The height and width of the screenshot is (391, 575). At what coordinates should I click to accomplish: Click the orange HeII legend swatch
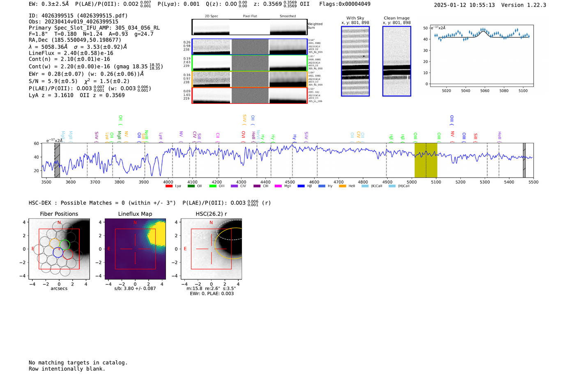coord(343,186)
